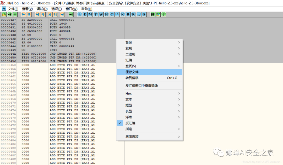This screenshot has height=165, width=283.
Task: Click the Debugging options list icon
Action: tap(153, 15)
